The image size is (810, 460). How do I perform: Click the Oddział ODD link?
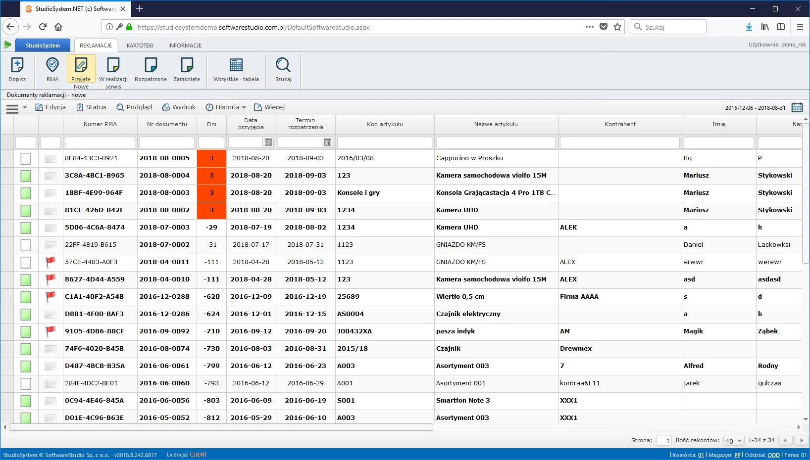click(x=773, y=455)
